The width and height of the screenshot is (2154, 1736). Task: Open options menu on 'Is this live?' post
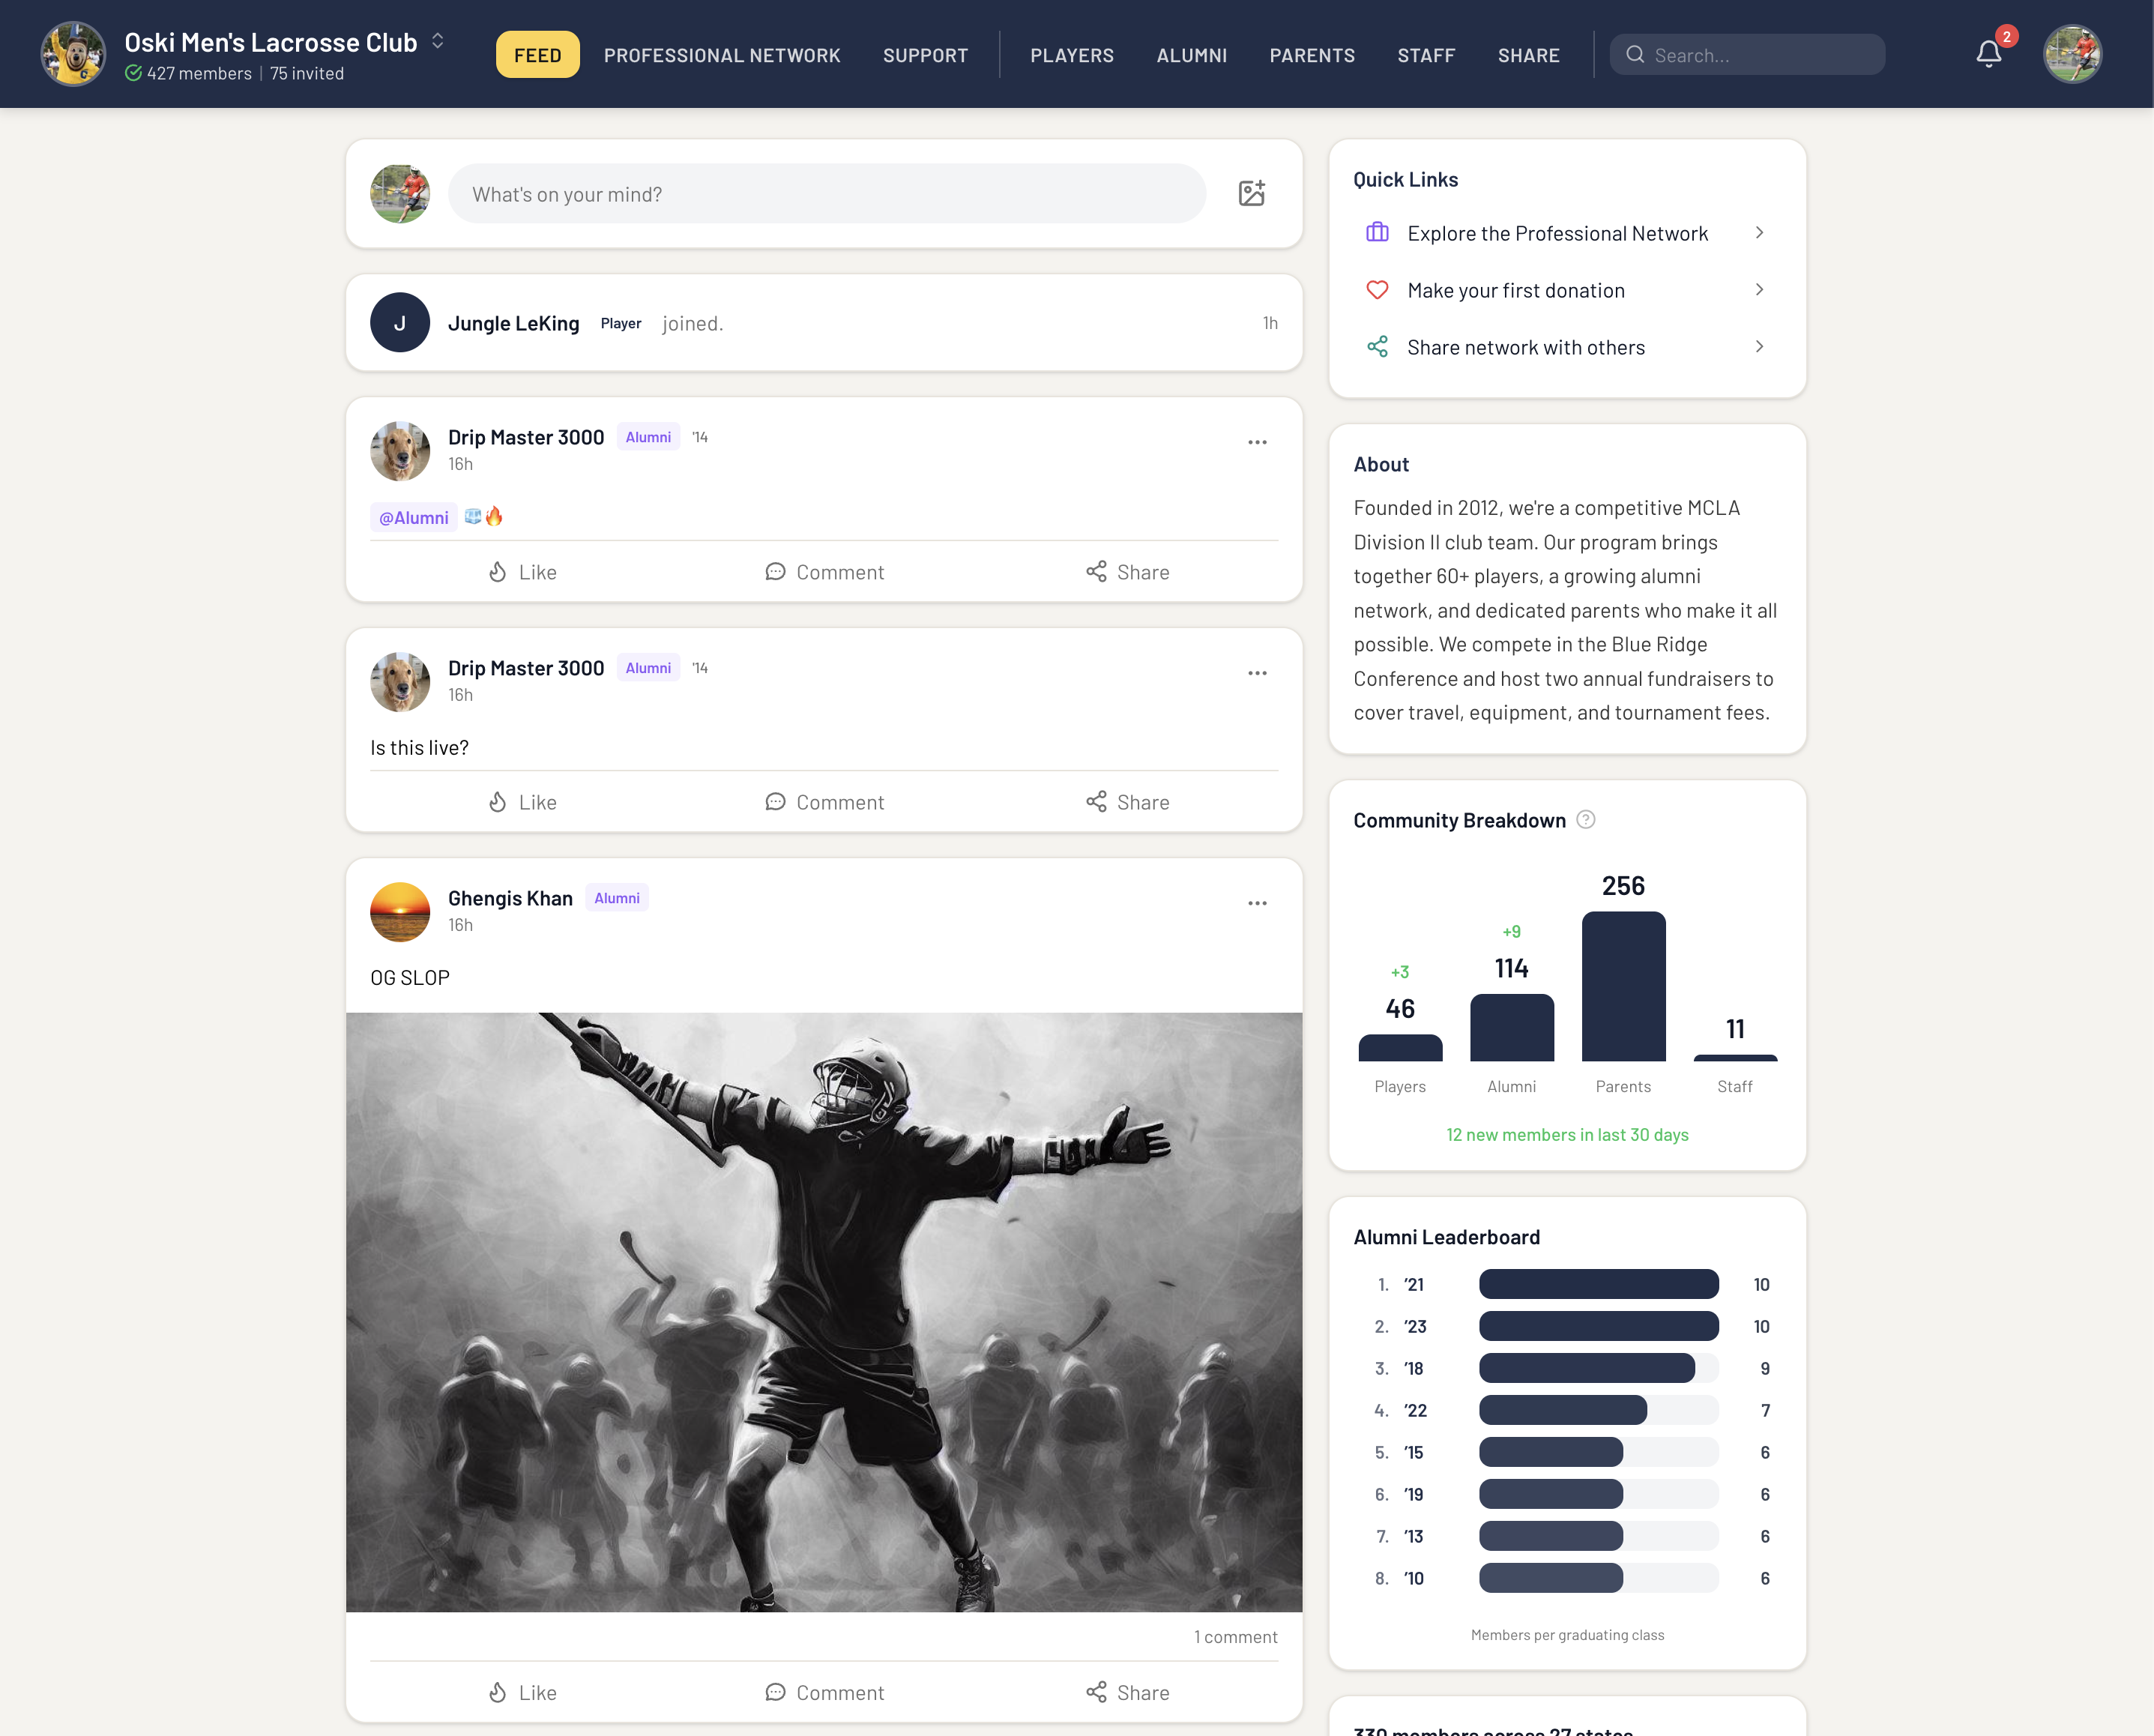pyautogui.click(x=1257, y=673)
